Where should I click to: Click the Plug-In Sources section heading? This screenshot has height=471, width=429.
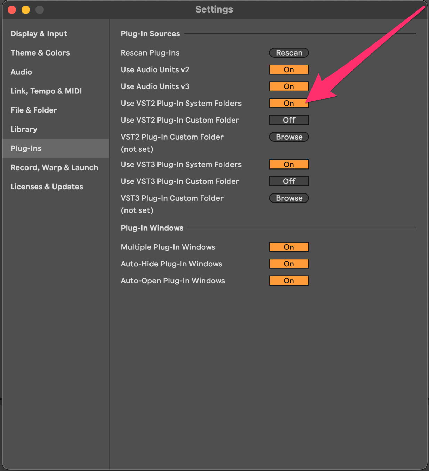150,34
